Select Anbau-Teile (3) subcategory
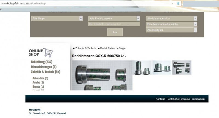 pyautogui.click(x=40, y=78)
